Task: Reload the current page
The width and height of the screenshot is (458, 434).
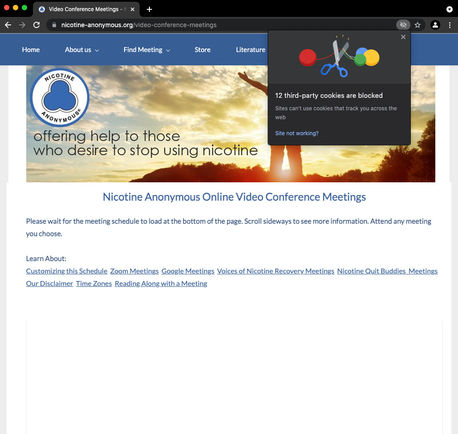Action: 36,25
